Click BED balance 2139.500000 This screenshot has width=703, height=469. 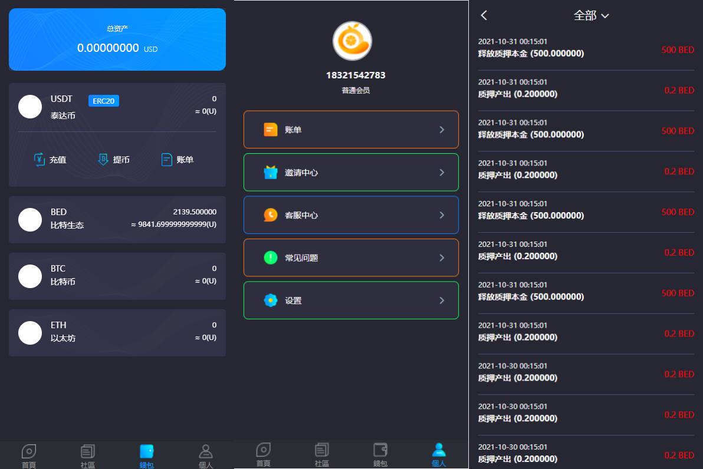tap(195, 212)
